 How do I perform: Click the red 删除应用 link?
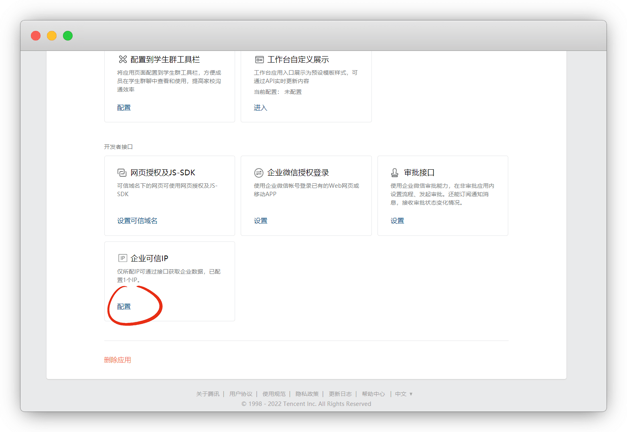[x=118, y=360]
